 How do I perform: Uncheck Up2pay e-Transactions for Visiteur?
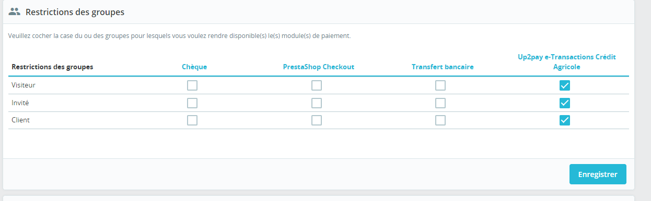(x=565, y=85)
